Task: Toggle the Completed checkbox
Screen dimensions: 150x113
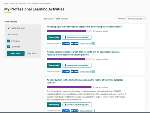Action: [8, 47]
